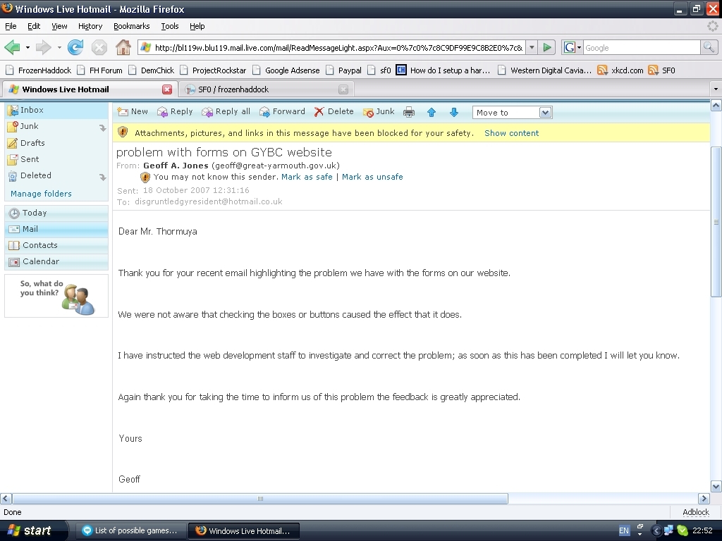This screenshot has height=541, width=722.
Task: Open the File menu
Action: pyautogui.click(x=11, y=26)
